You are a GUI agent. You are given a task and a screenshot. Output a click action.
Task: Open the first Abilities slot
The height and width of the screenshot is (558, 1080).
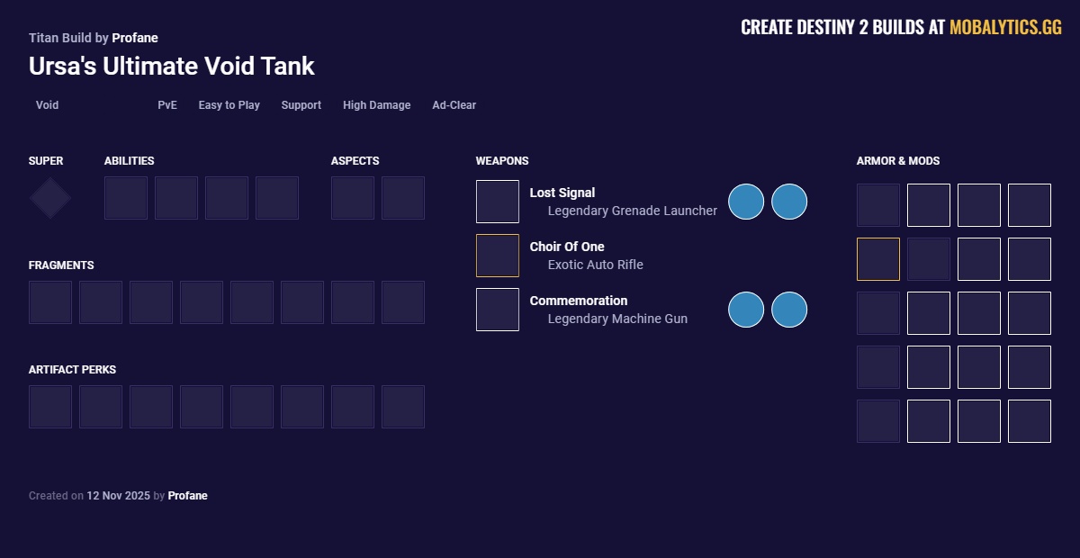point(126,198)
